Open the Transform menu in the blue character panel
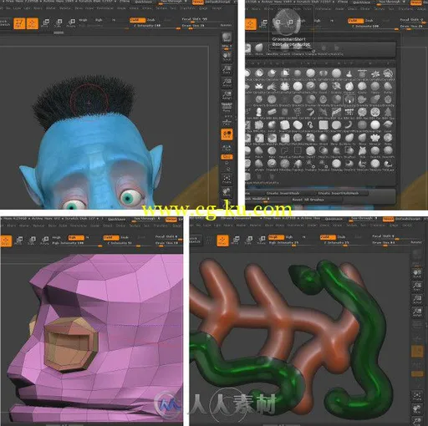Image resolution: width=428 pixels, height=426 pixels. point(187,8)
